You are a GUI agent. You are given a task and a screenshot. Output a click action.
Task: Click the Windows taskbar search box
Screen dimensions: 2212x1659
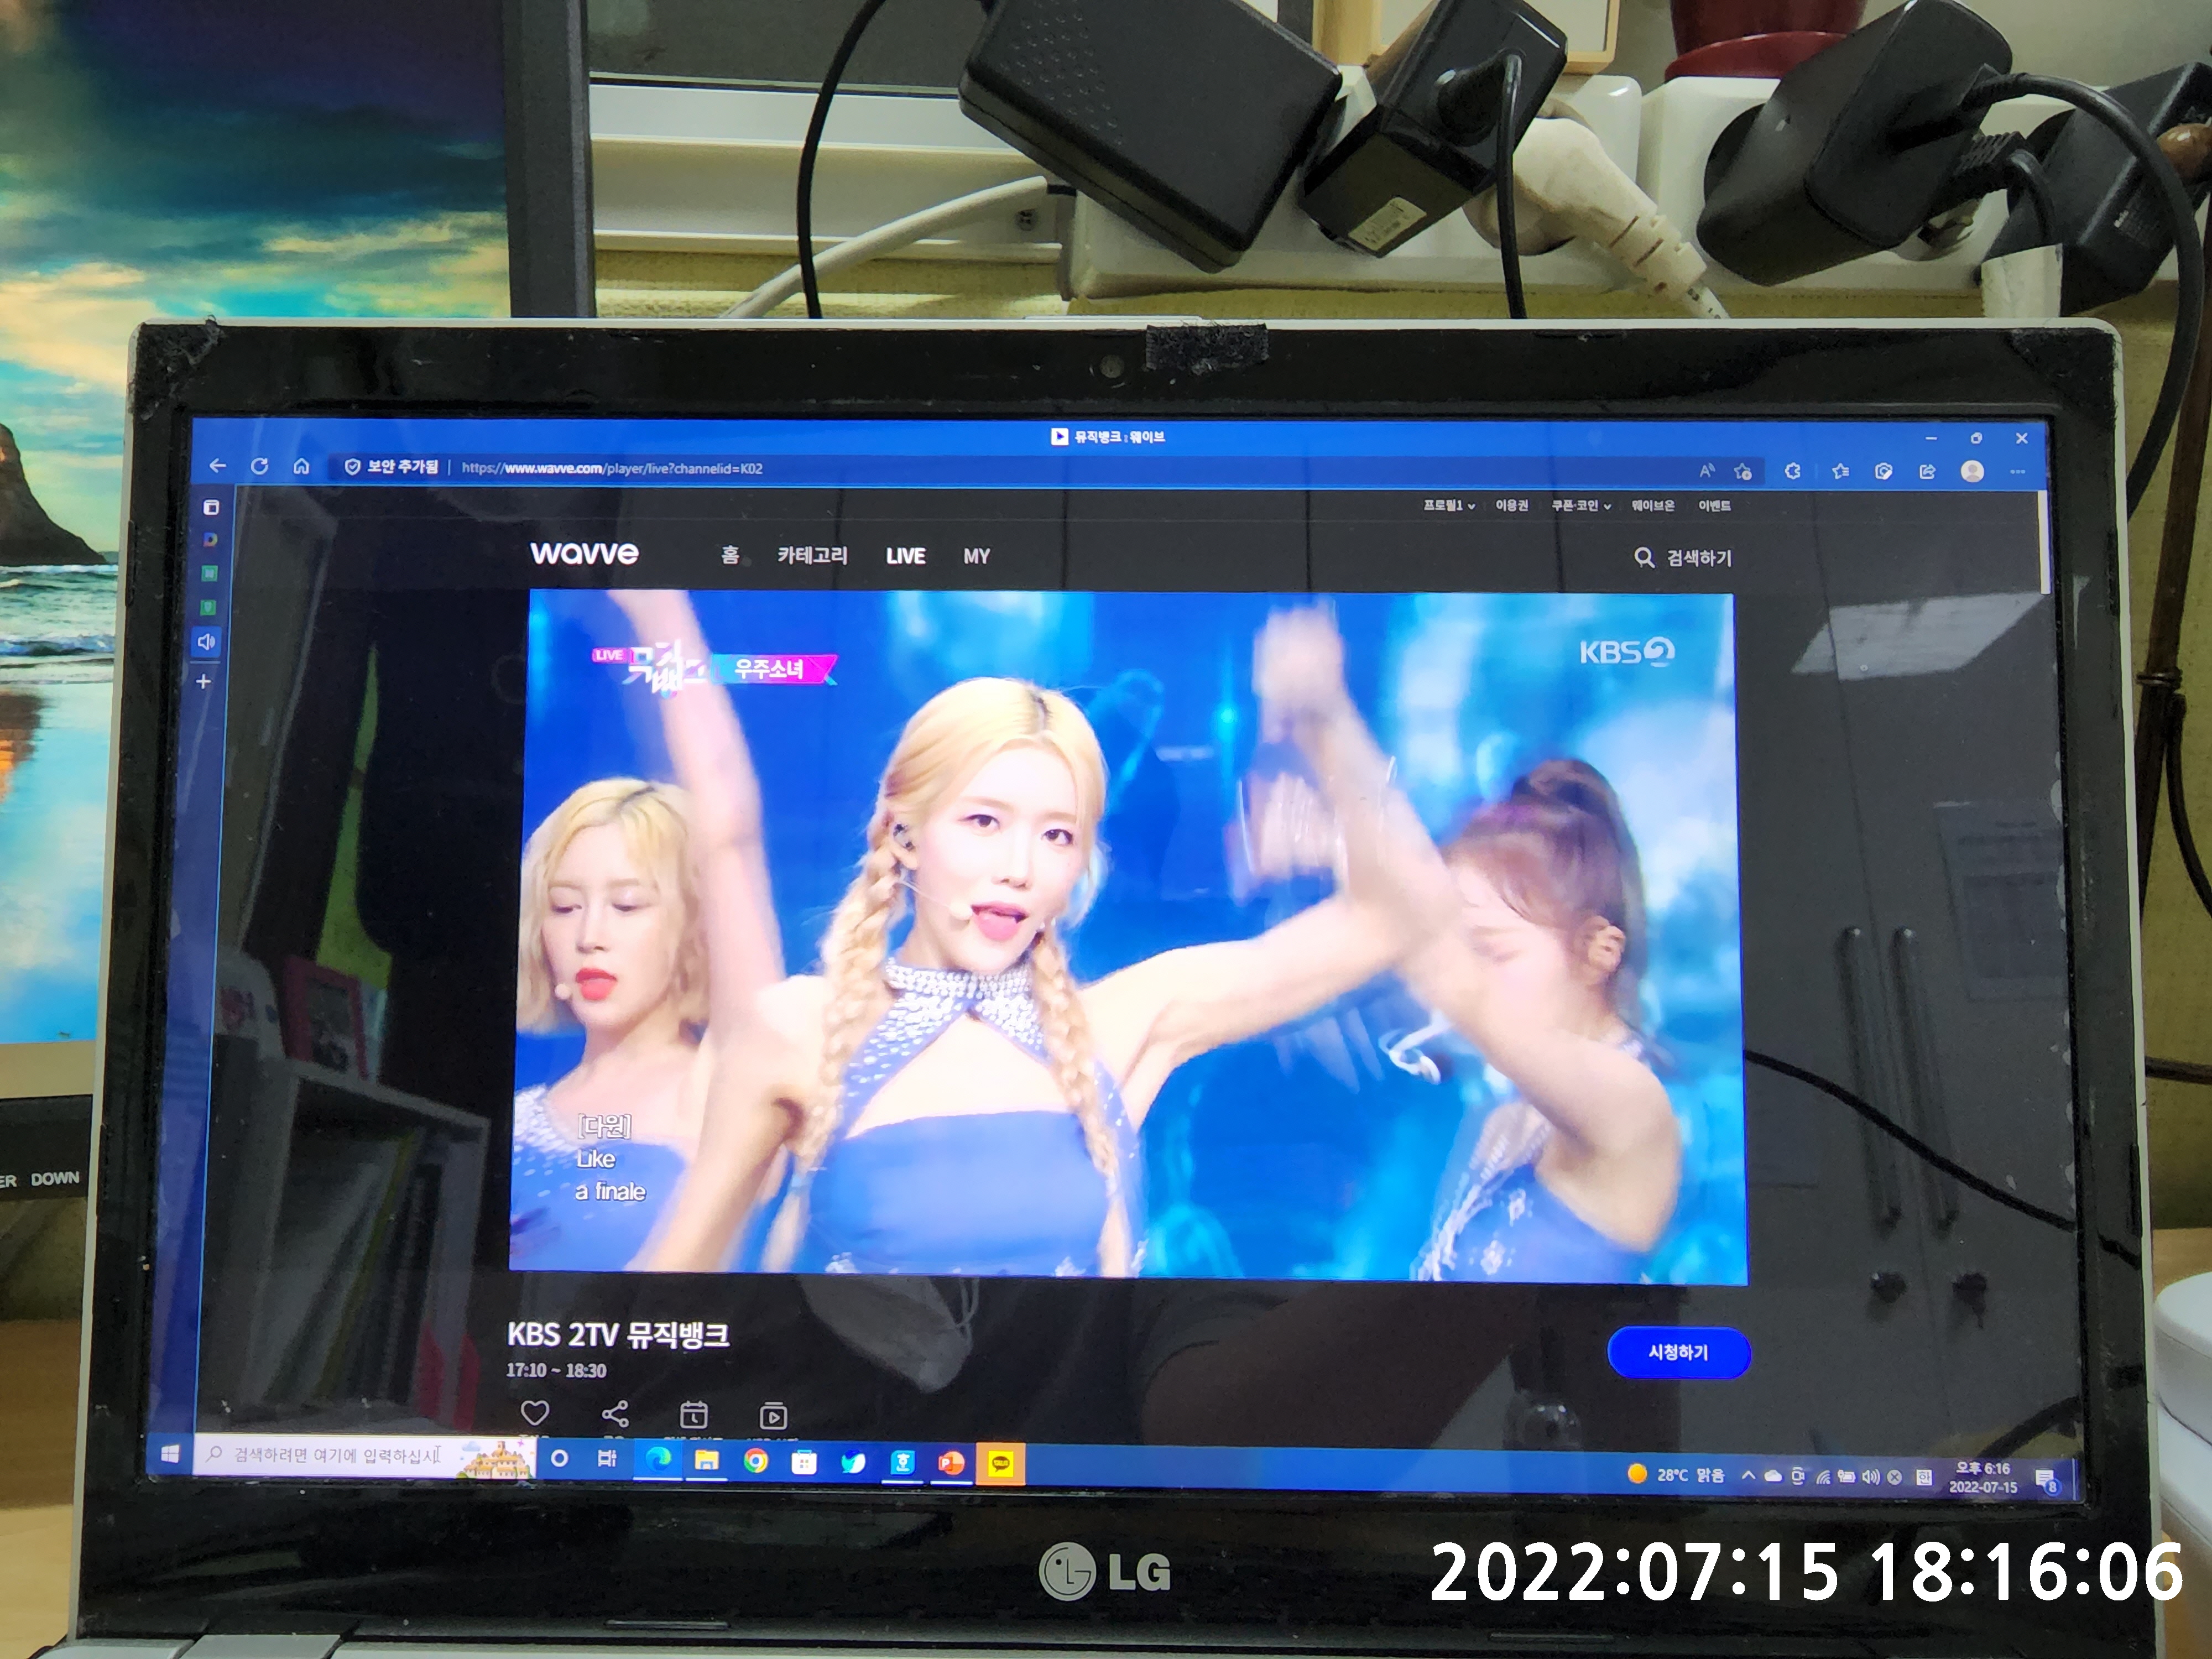click(x=365, y=1456)
